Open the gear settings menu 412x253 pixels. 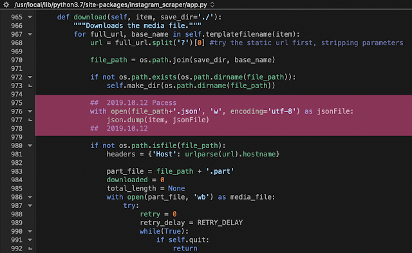[6, 5]
